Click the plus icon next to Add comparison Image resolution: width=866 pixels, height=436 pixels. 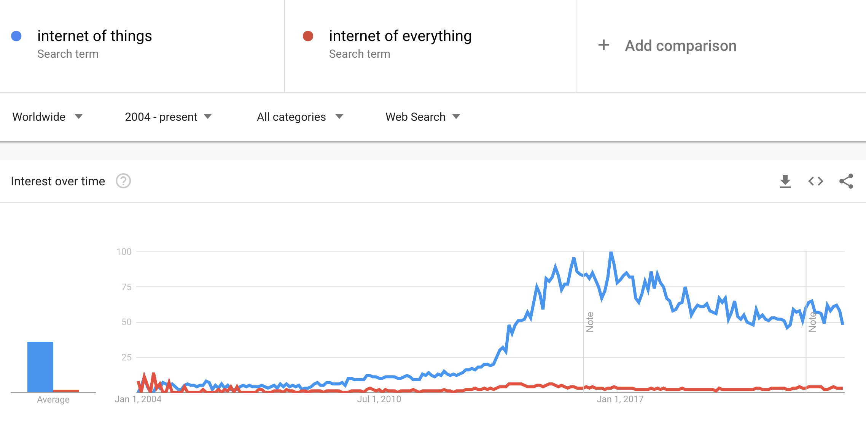605,45
